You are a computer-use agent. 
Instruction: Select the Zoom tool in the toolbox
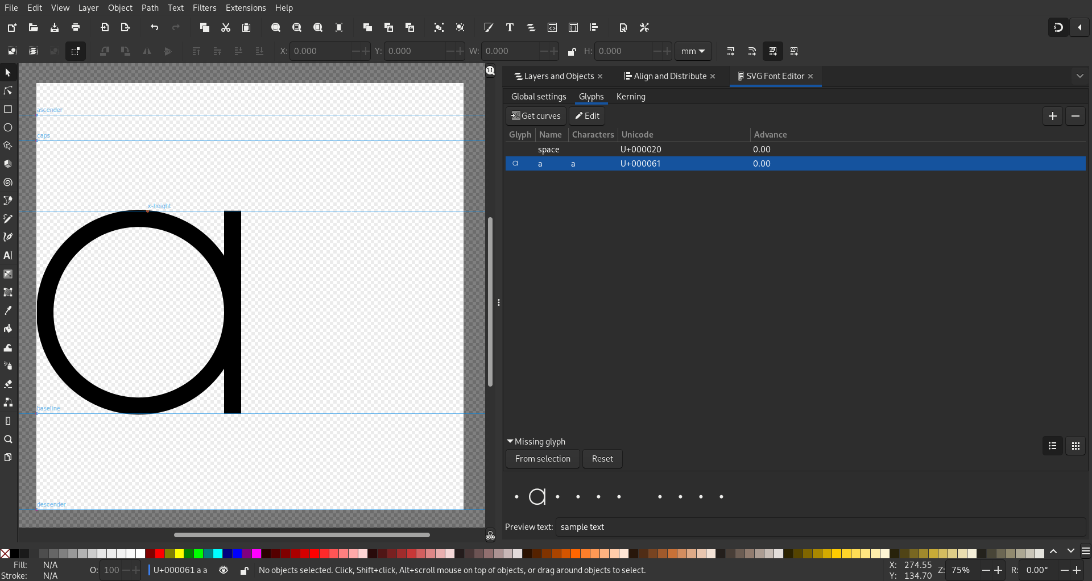(8, 439)
